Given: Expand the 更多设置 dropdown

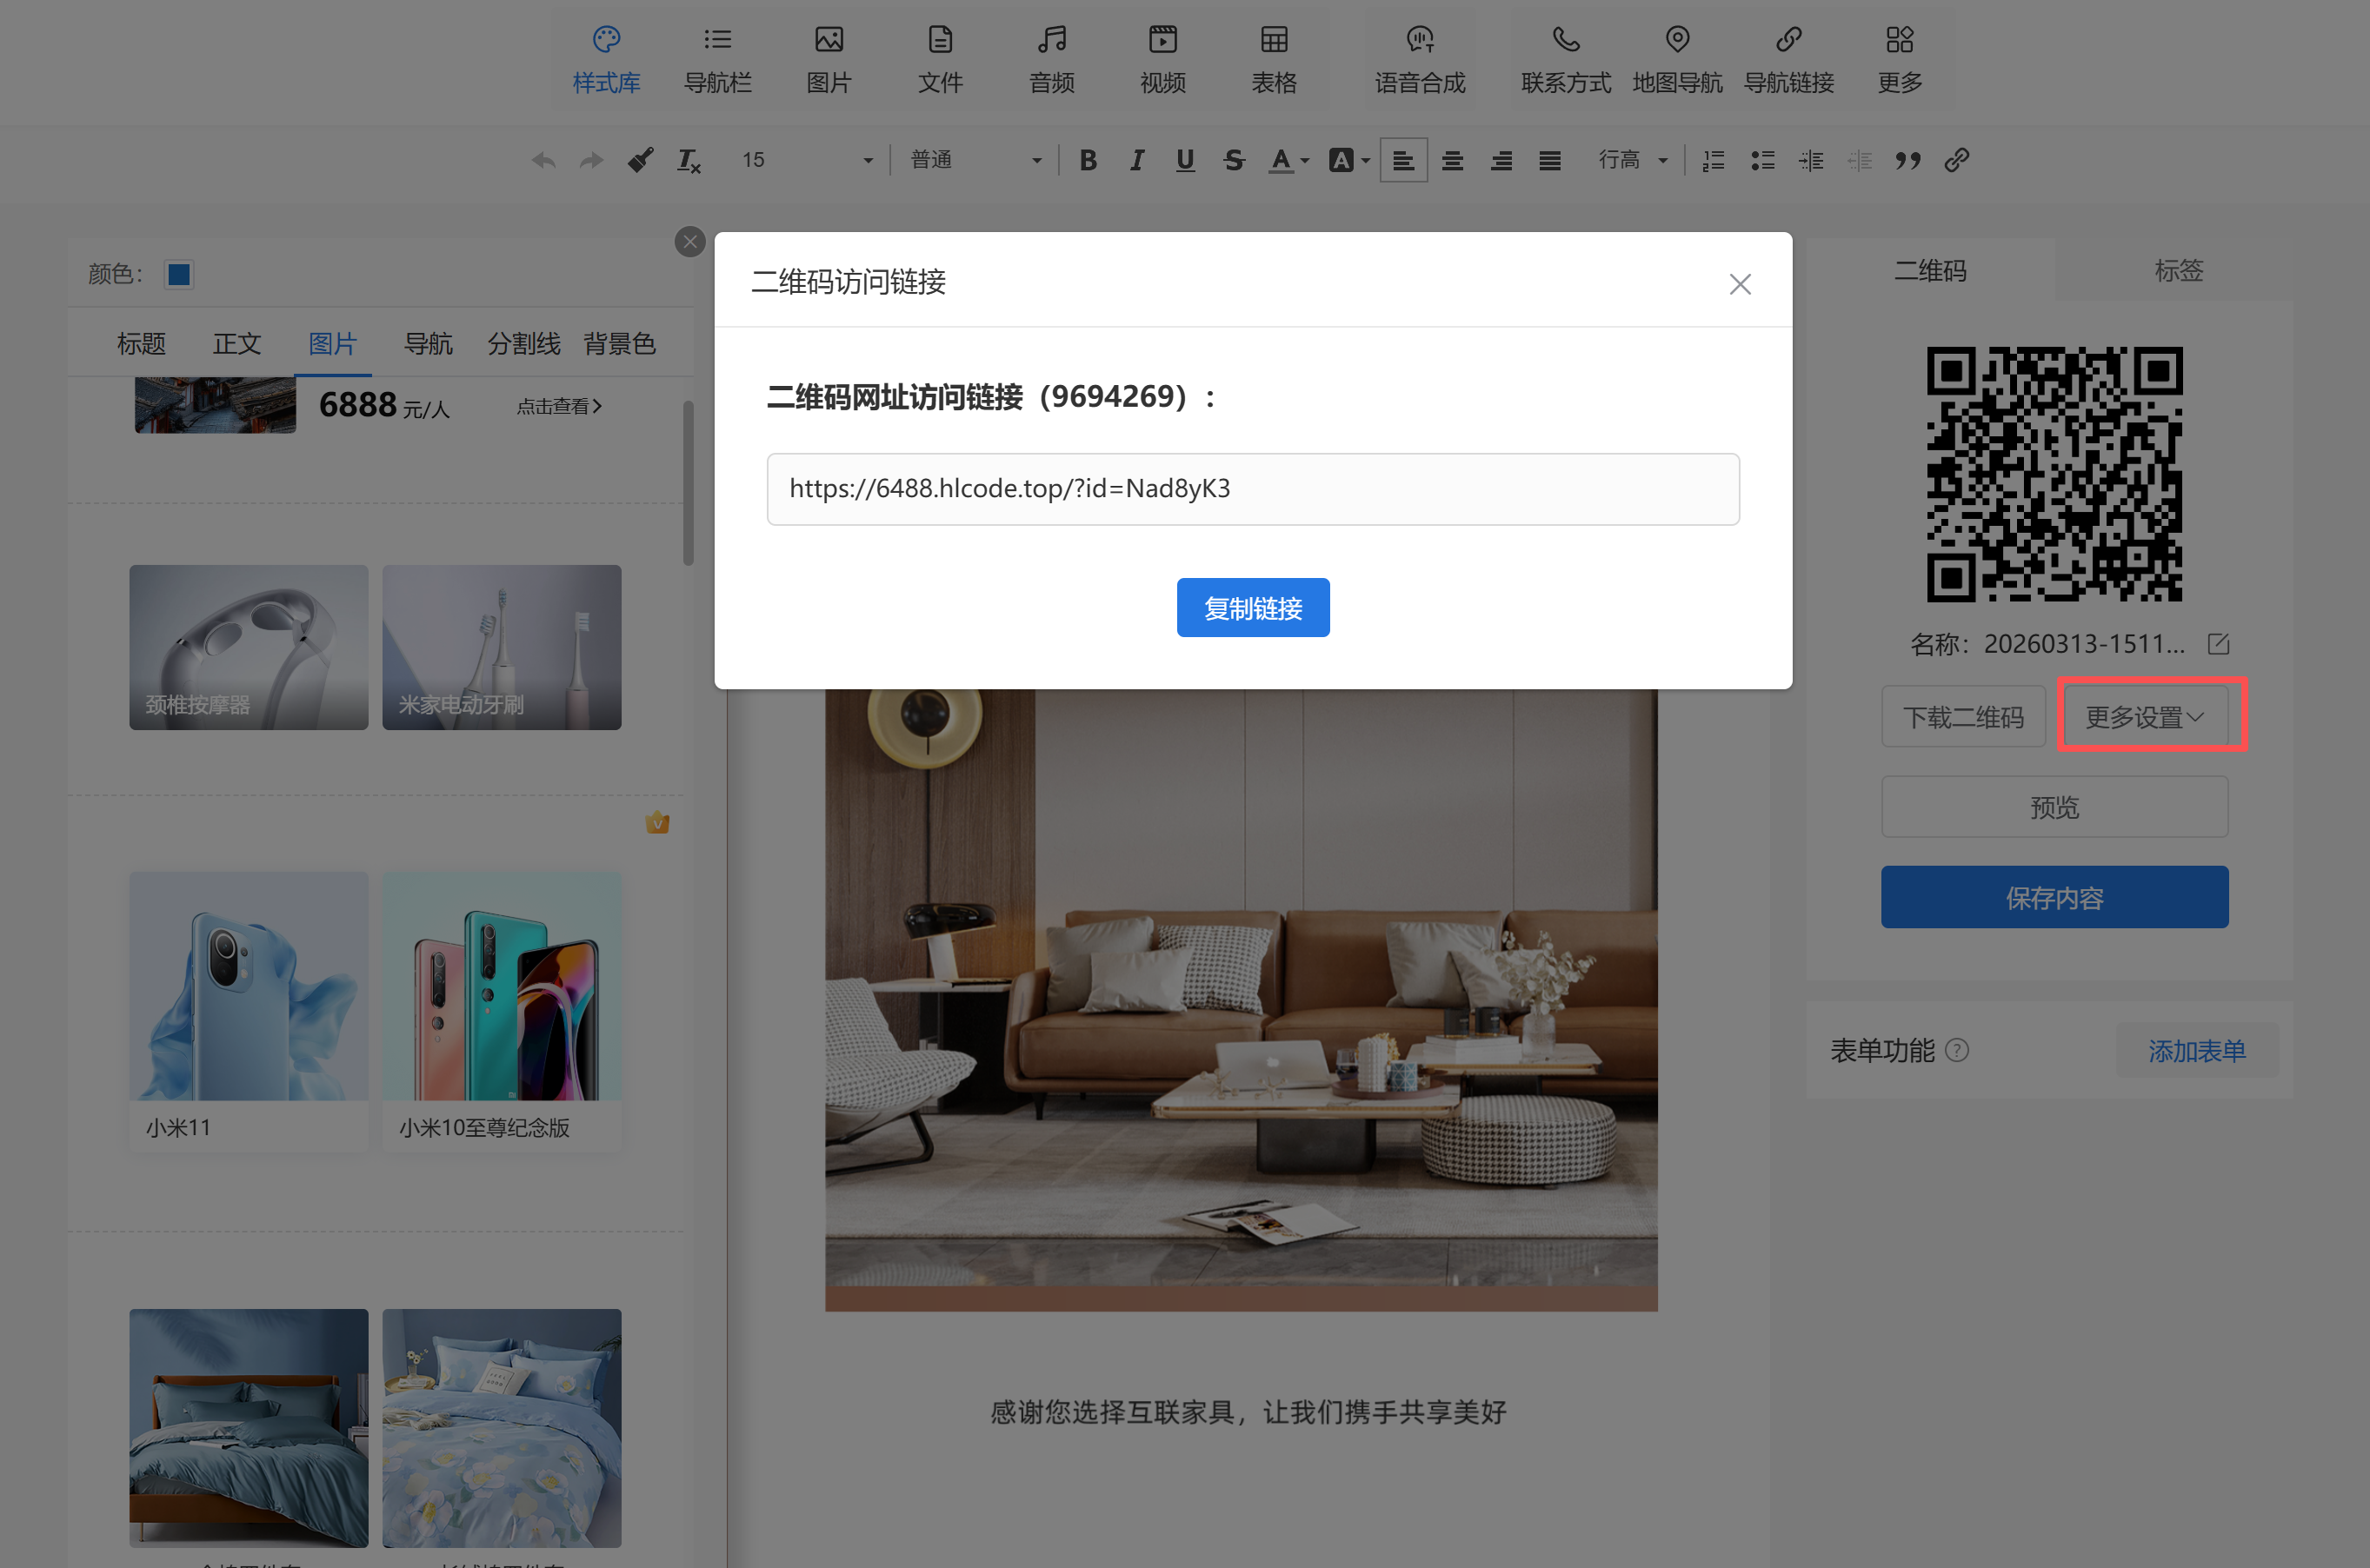Looking at the screenshot, I should (x=2144, y=716).
